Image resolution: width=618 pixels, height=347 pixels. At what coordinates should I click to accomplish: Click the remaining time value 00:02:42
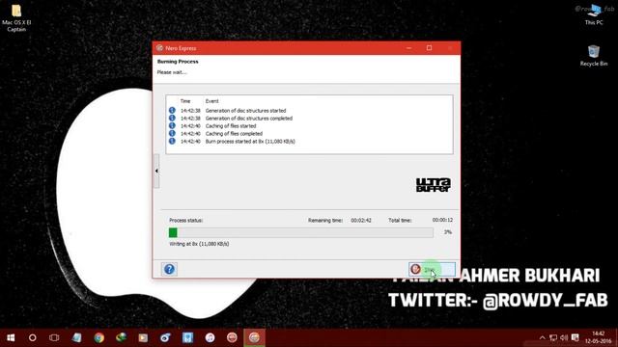click(361, 221)
